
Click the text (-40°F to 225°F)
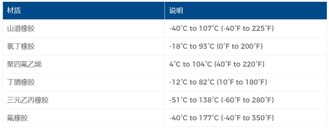click(247, 28)
